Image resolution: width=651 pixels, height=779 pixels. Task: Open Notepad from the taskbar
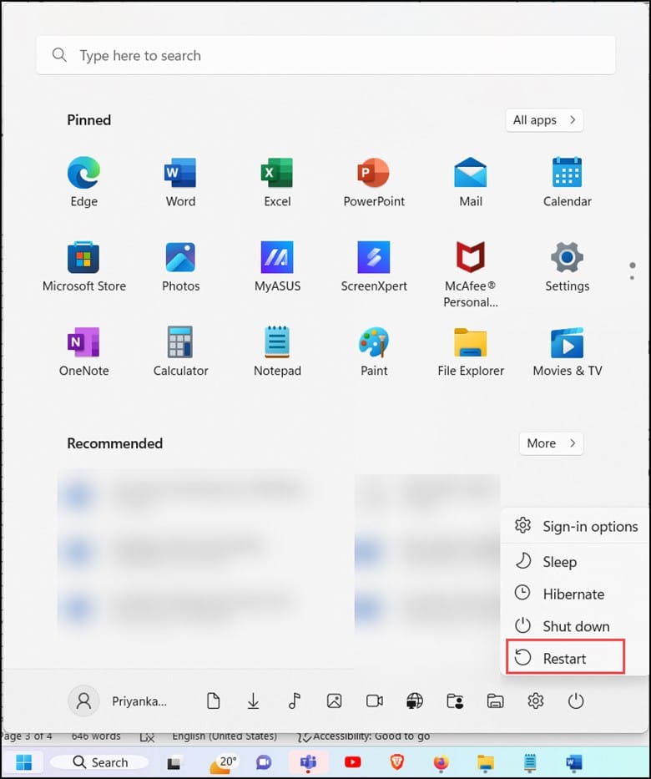(x=530, y=762)
